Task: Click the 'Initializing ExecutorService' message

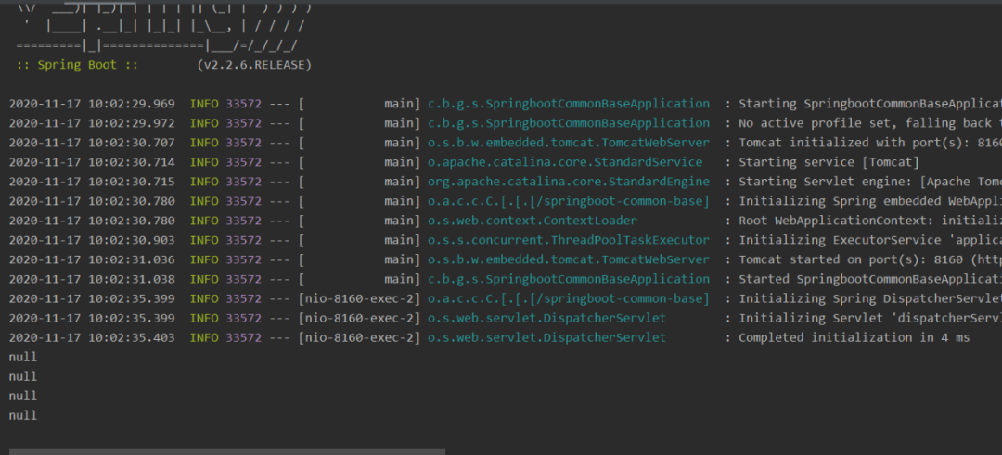Action: 869,241
